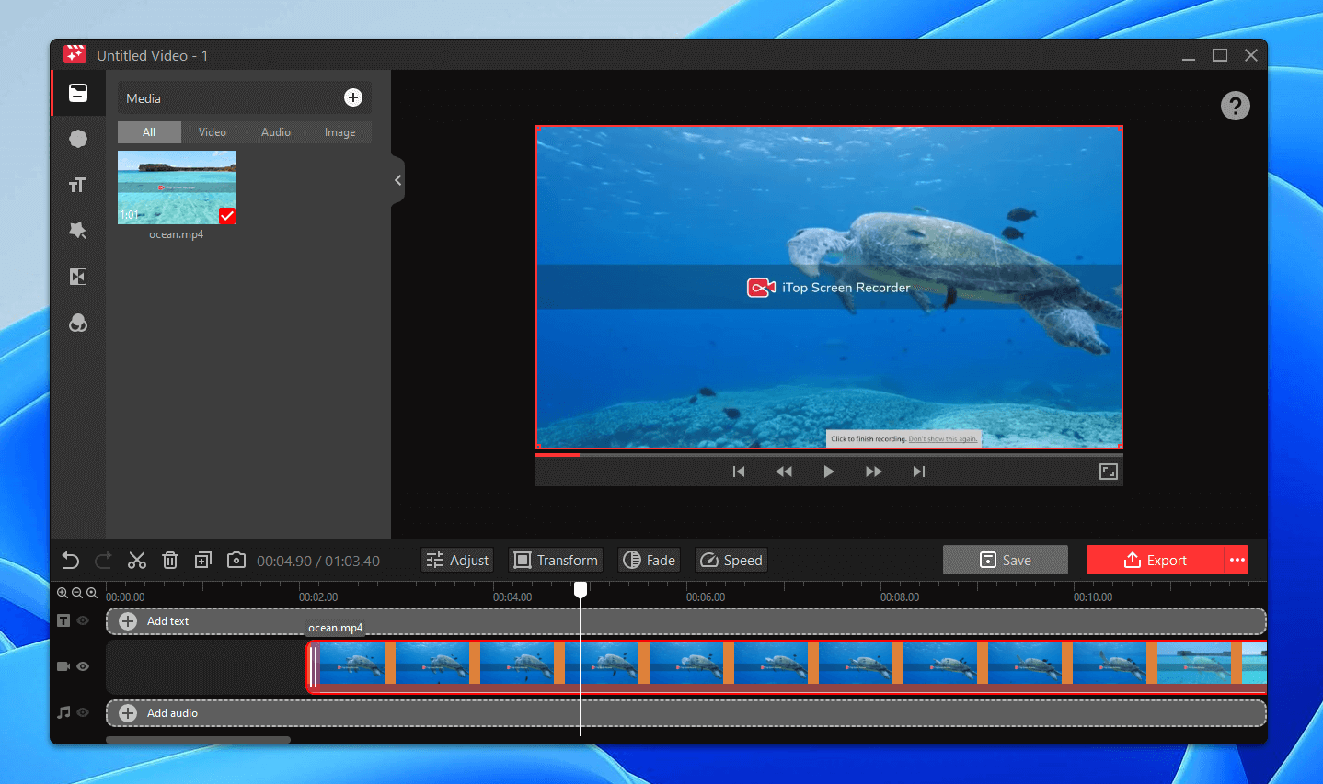The width and height of the screenshot is (1323, 784).
Task: Take a snapshot of the frame
Action: [236, 560]
